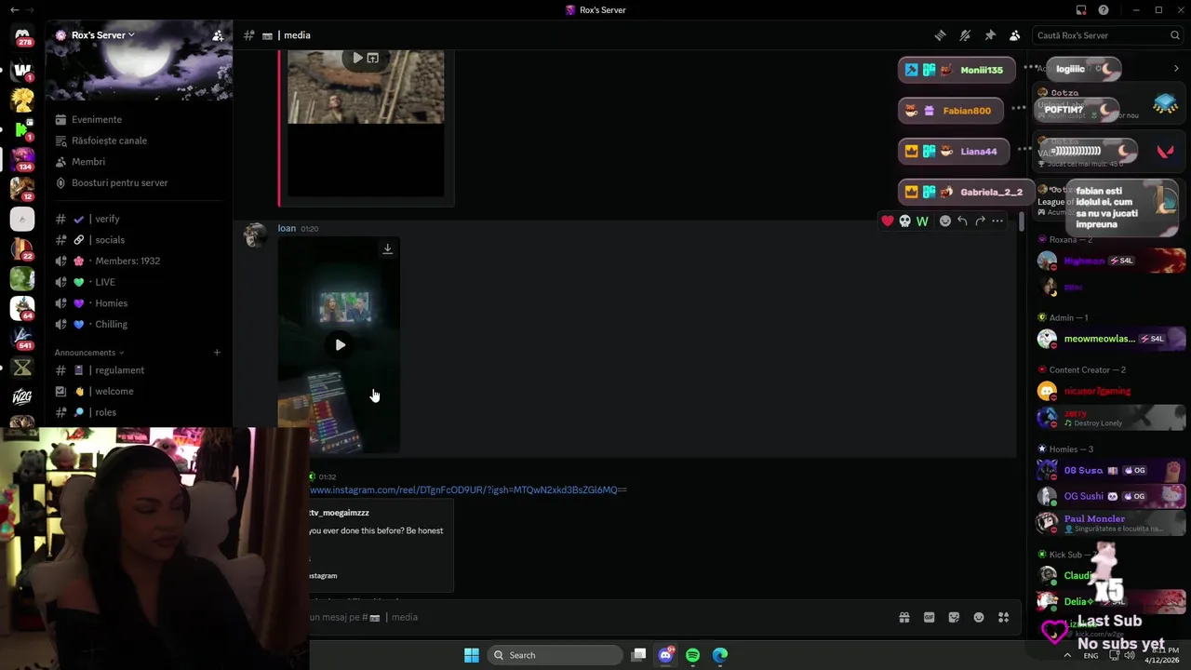
Task: Open Discord direct messages home icon
Action: (x=22, y=35)
